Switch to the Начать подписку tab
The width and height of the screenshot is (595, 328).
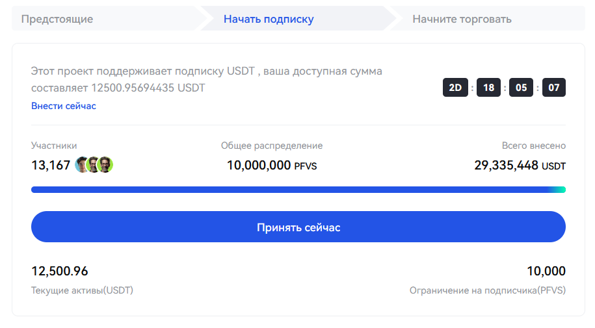click(269, 19)
